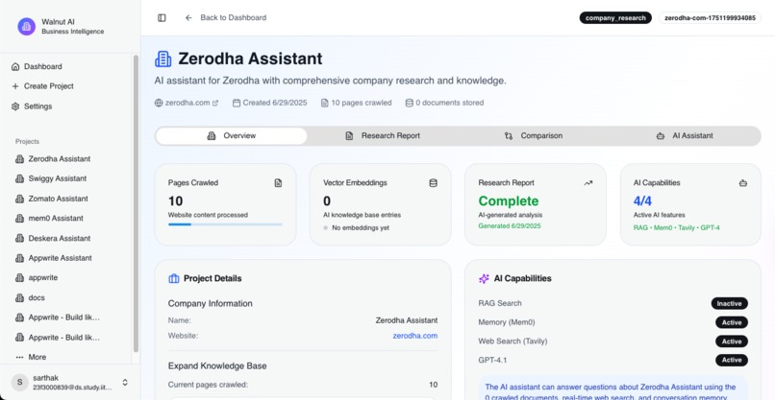Toggle the sidebar panel icon
The width and height of the screenshot is (775, 400).
pyautogui.click(x=162, y=18)
